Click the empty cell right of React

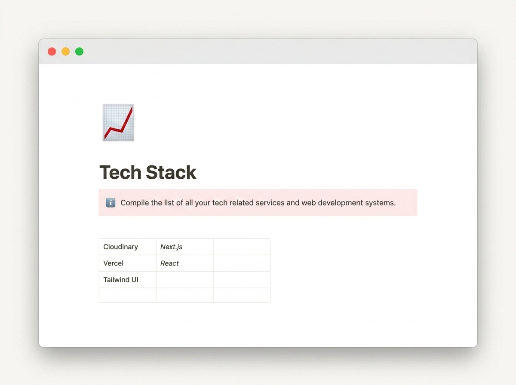point(242,263)
